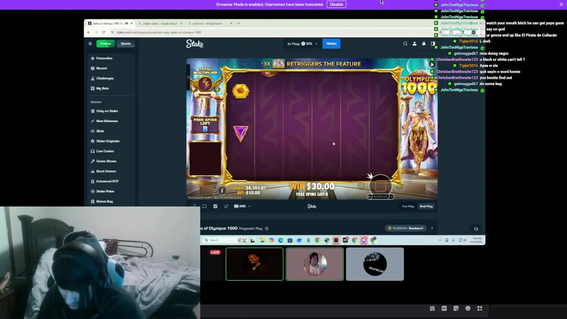This screenshot has width=567, height=319.
Task: Switch to sergent doaks Google Search tab
Action: (160, 23)
